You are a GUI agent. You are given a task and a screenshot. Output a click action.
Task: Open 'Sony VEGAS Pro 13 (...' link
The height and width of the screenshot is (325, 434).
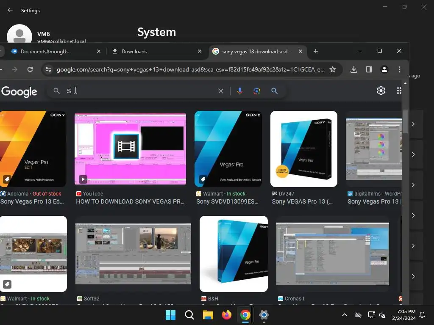[302, 201]
